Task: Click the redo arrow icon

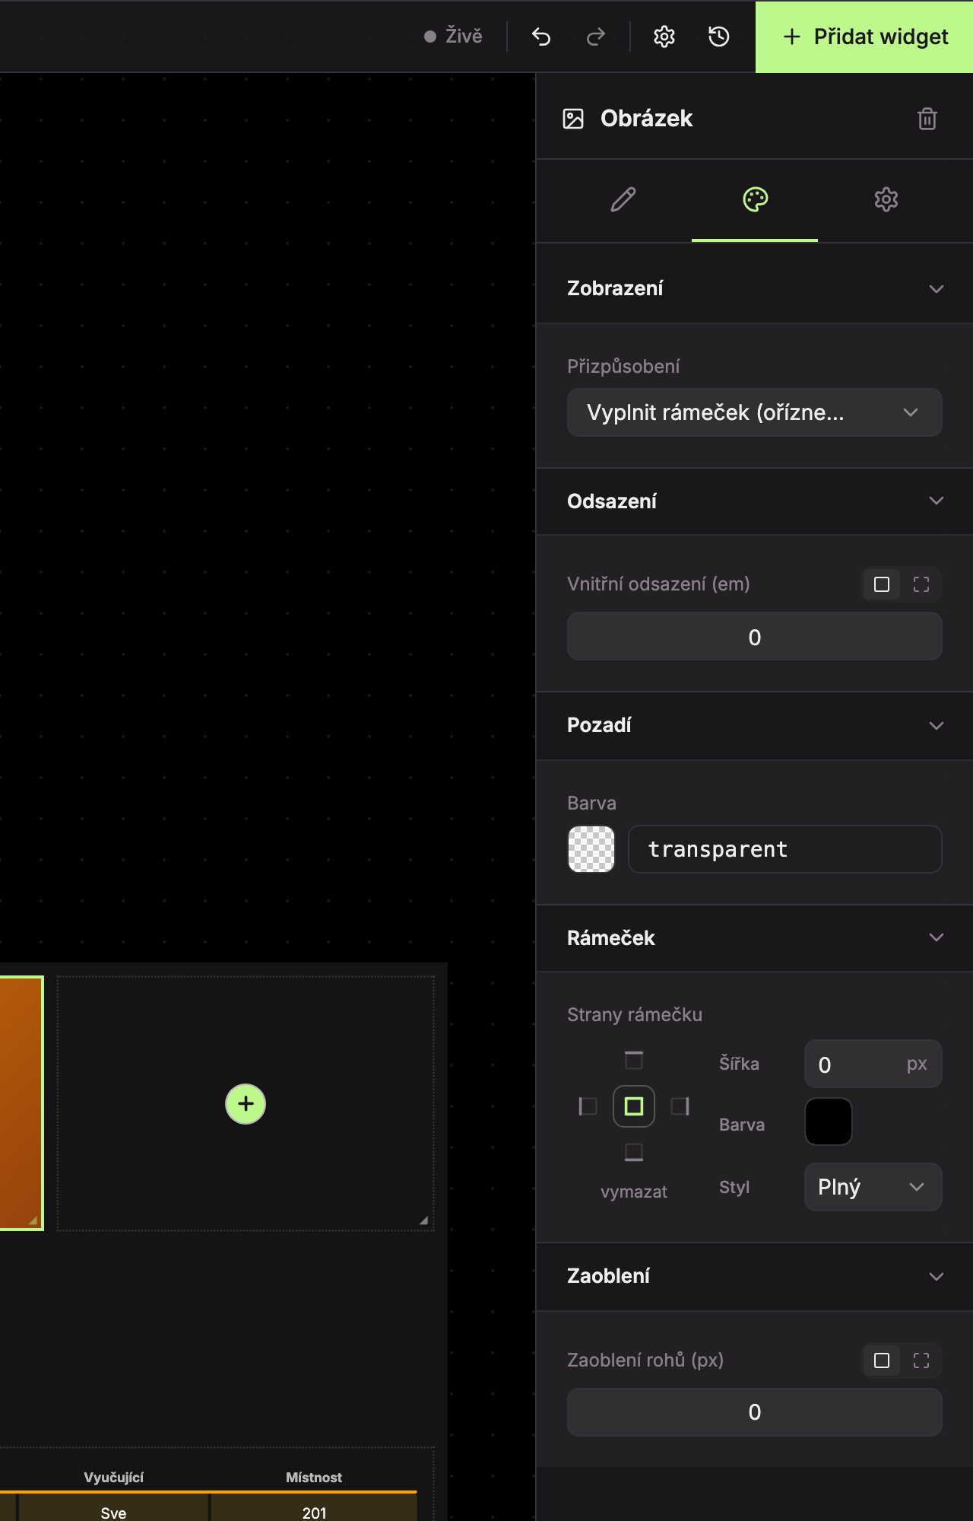Action: pyautogui.click(x=596, y=37)
